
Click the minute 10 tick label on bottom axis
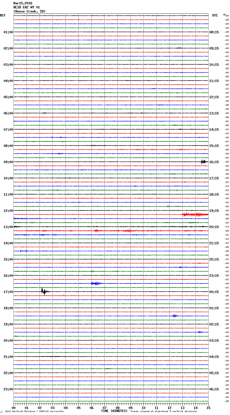[144, 408]
